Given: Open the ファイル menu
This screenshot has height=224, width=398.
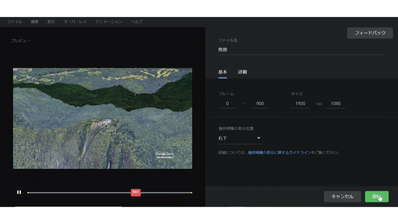Looking at the screenshot, I should click(x=14, y=22).
